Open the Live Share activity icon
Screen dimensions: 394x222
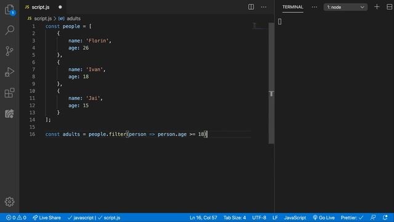tap(10, 113)
